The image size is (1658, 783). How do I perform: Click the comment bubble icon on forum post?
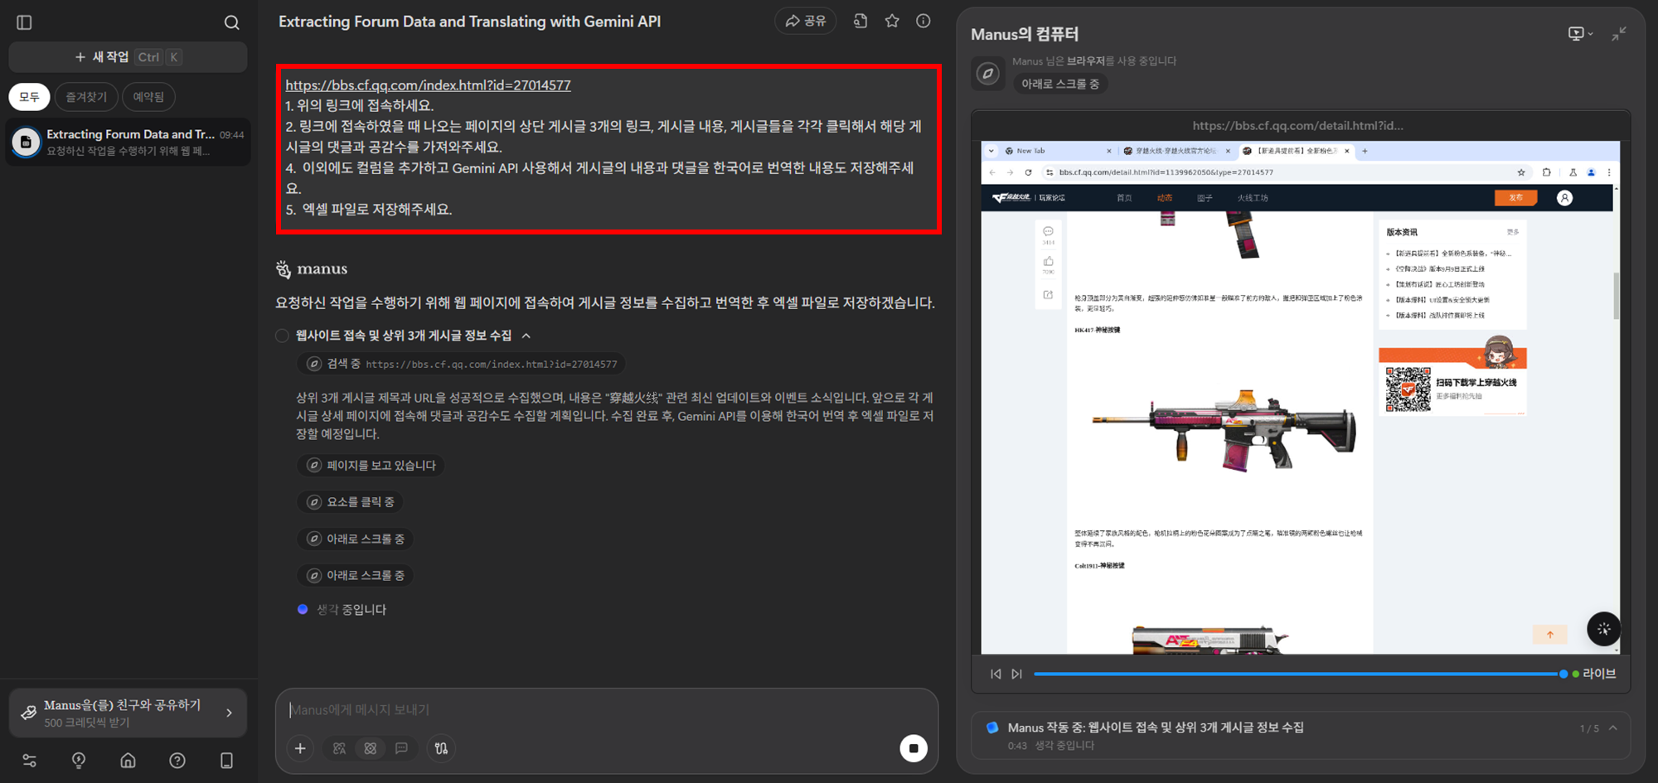pos(1049,232)
